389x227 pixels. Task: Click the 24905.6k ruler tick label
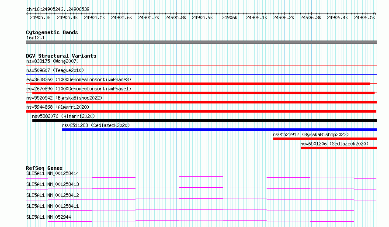122,17
